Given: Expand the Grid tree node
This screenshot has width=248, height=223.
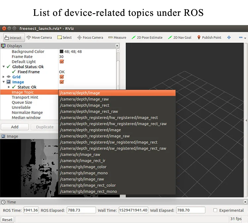Looking at the screenshot, I should coord(4,77).
